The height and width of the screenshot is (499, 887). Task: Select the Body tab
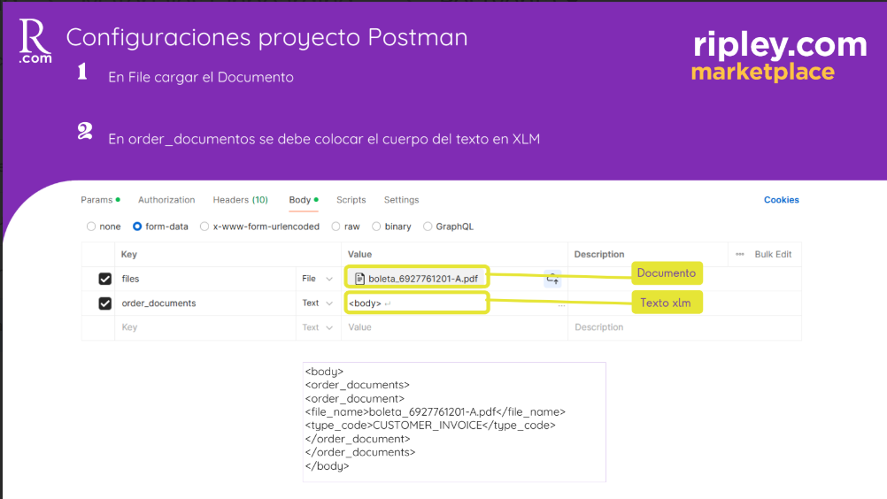[x=304, y=199]
